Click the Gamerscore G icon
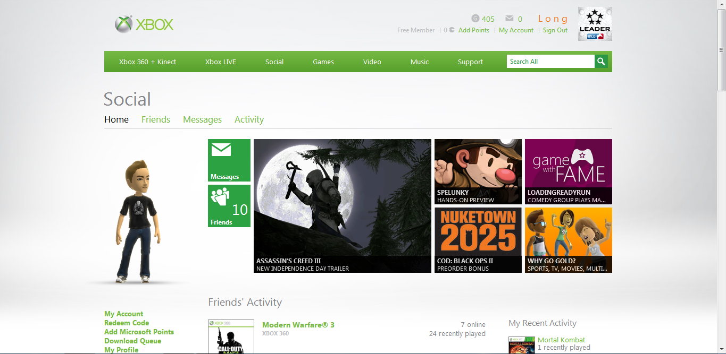The width and height of the screenshot is (726, 354). [475, 19]
